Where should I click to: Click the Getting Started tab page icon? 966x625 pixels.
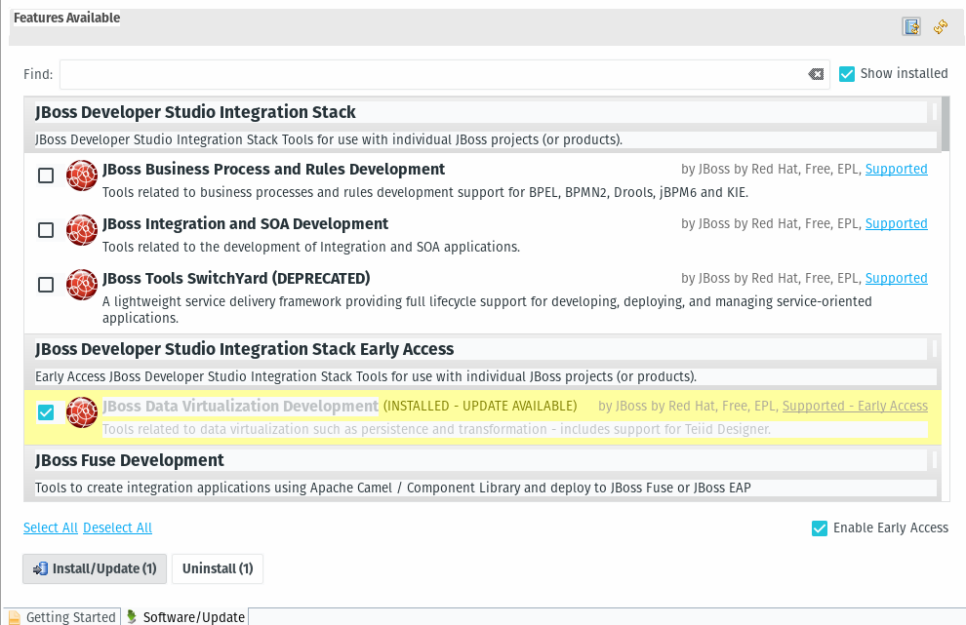15,617
